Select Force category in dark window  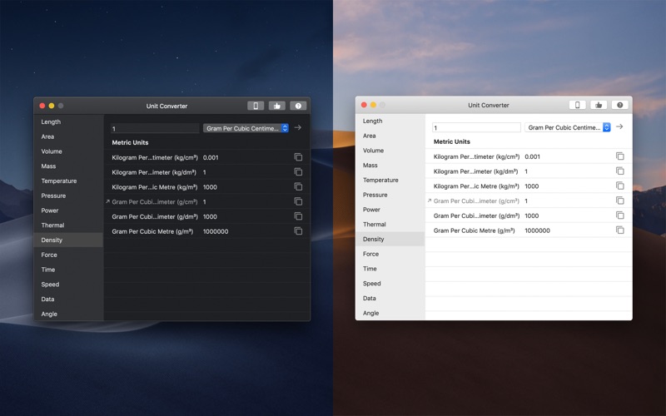pyautogui.click(x=68, y=255)
